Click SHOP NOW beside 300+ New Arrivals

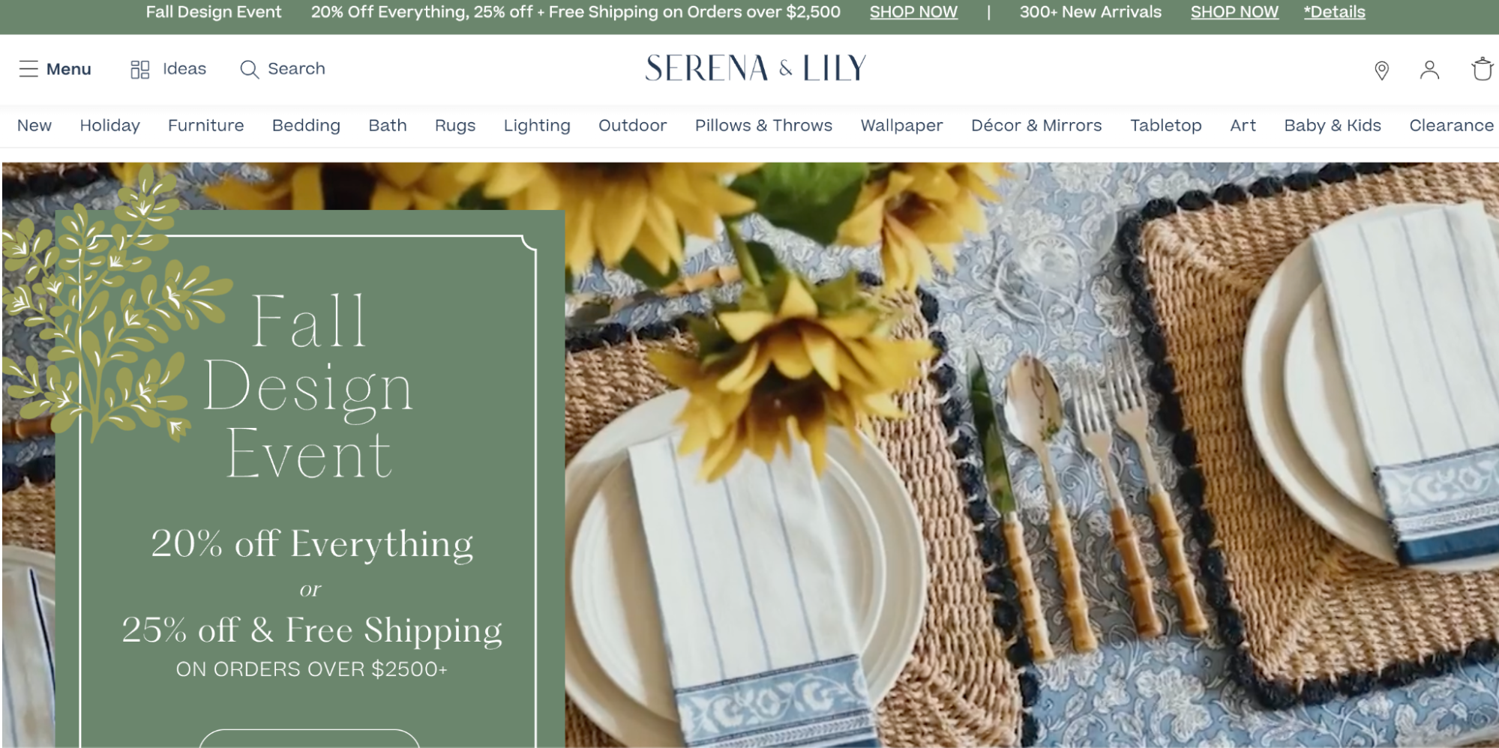tap(1234, 12)
